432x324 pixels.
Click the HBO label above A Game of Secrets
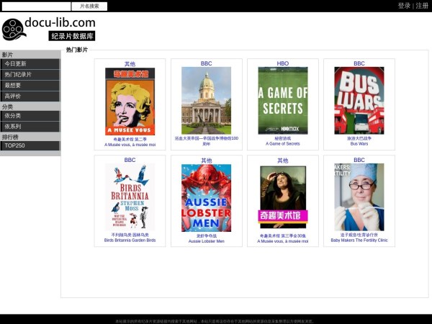(283, 63)
